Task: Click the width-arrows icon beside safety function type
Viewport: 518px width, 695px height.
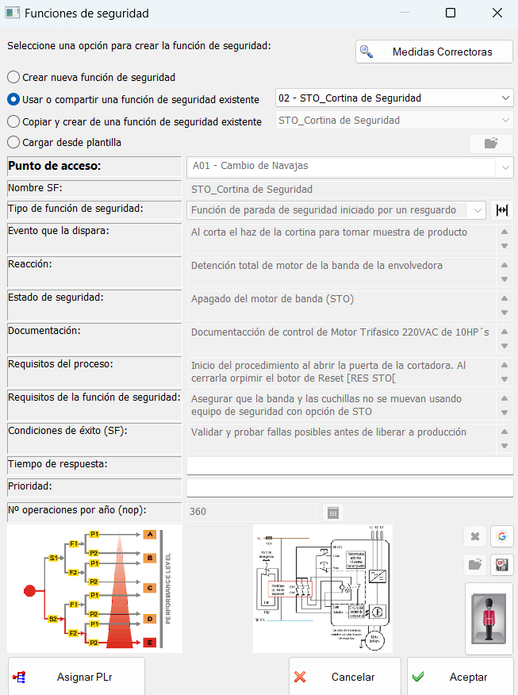Action: tap(502, 210)
